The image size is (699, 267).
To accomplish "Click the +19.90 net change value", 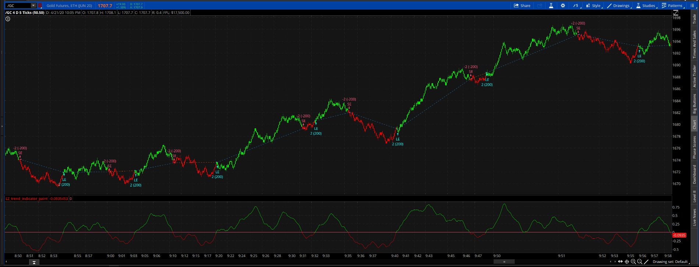I will pos(121,4).
